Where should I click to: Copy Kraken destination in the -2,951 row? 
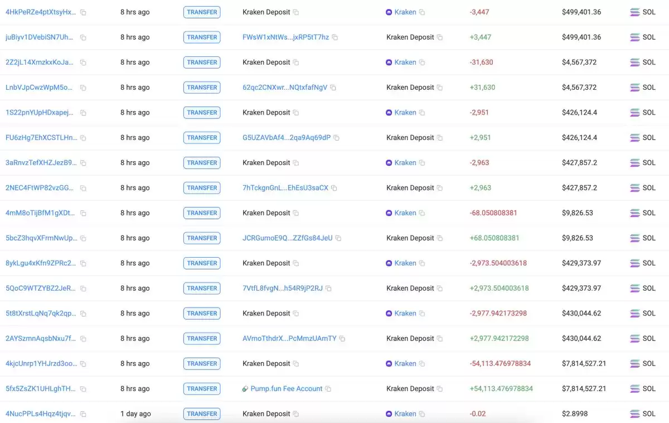pyautogui.click(x=422, y=113)
